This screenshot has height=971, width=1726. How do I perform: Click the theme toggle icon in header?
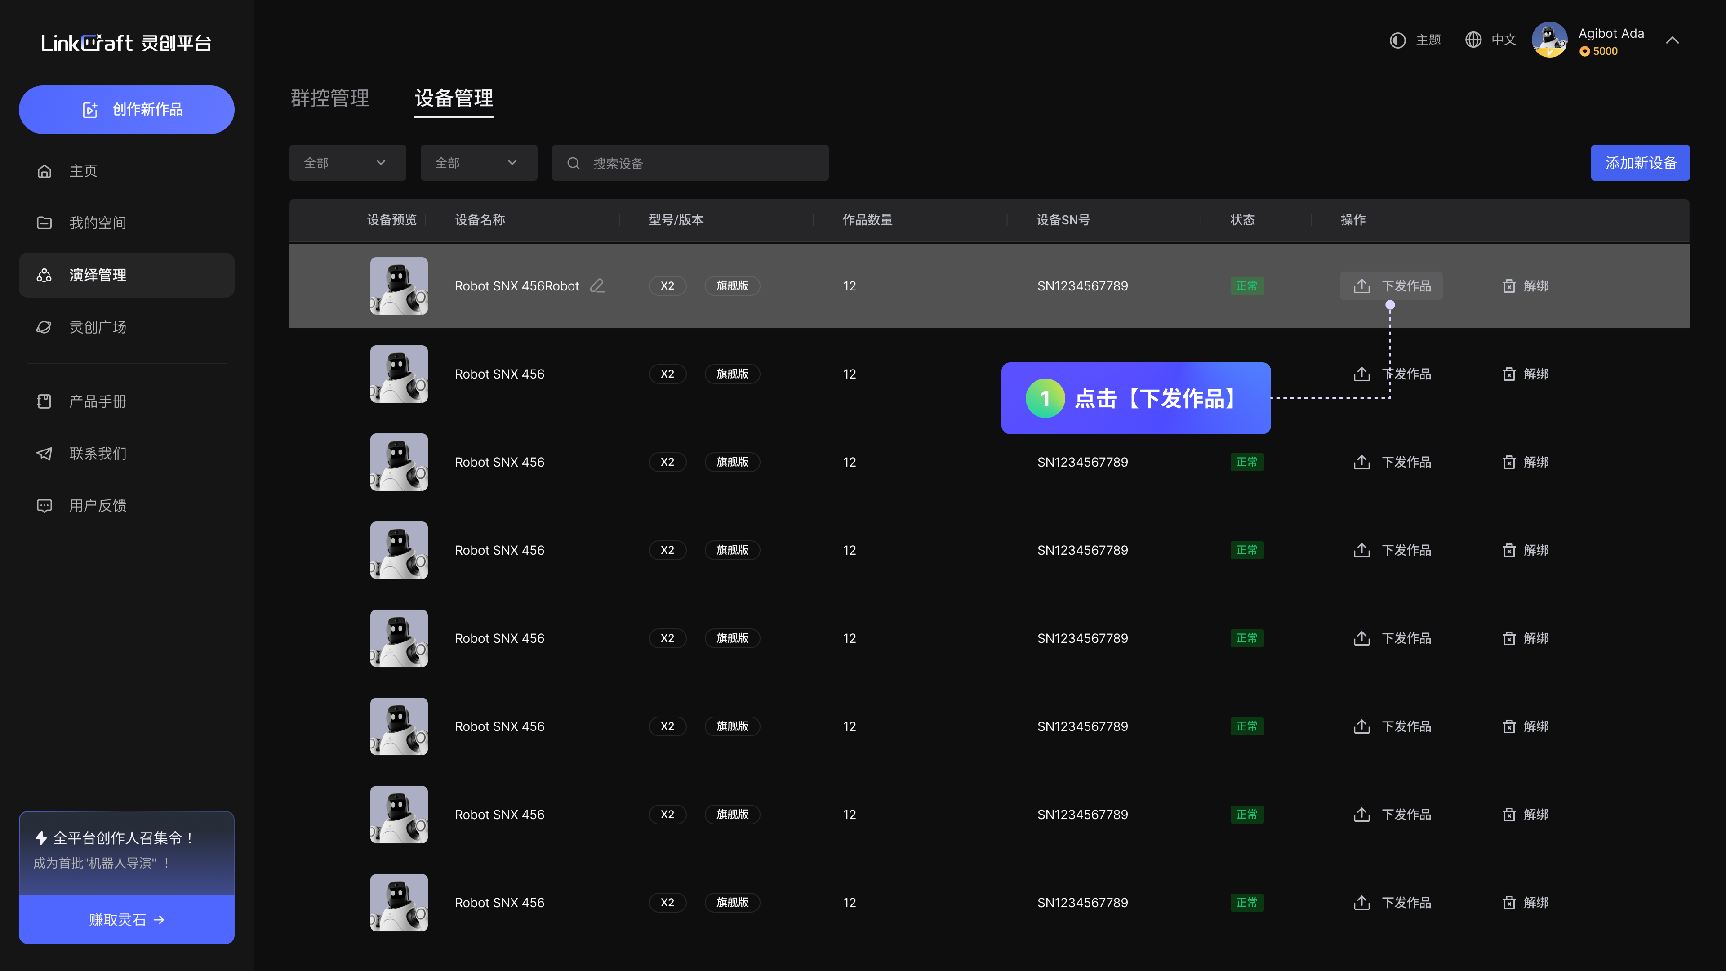[x=1397, y=40]
